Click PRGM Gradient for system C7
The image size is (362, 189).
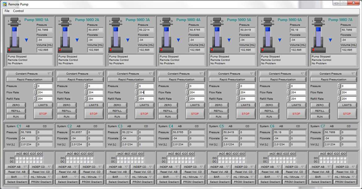(x=345, y=182)
